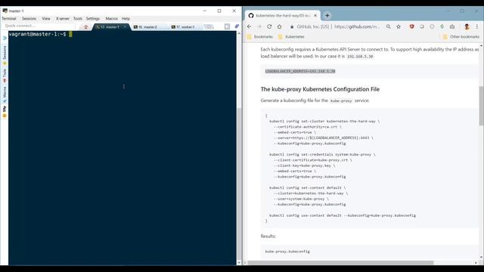Open the Sessions sidebar tab
The height and width of the screenshot is (272, 484).
point(5,54)
